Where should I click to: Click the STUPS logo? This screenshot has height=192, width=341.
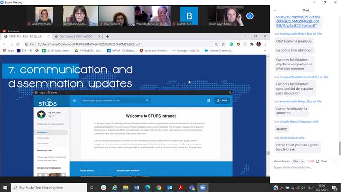click(x=48, y=102)
